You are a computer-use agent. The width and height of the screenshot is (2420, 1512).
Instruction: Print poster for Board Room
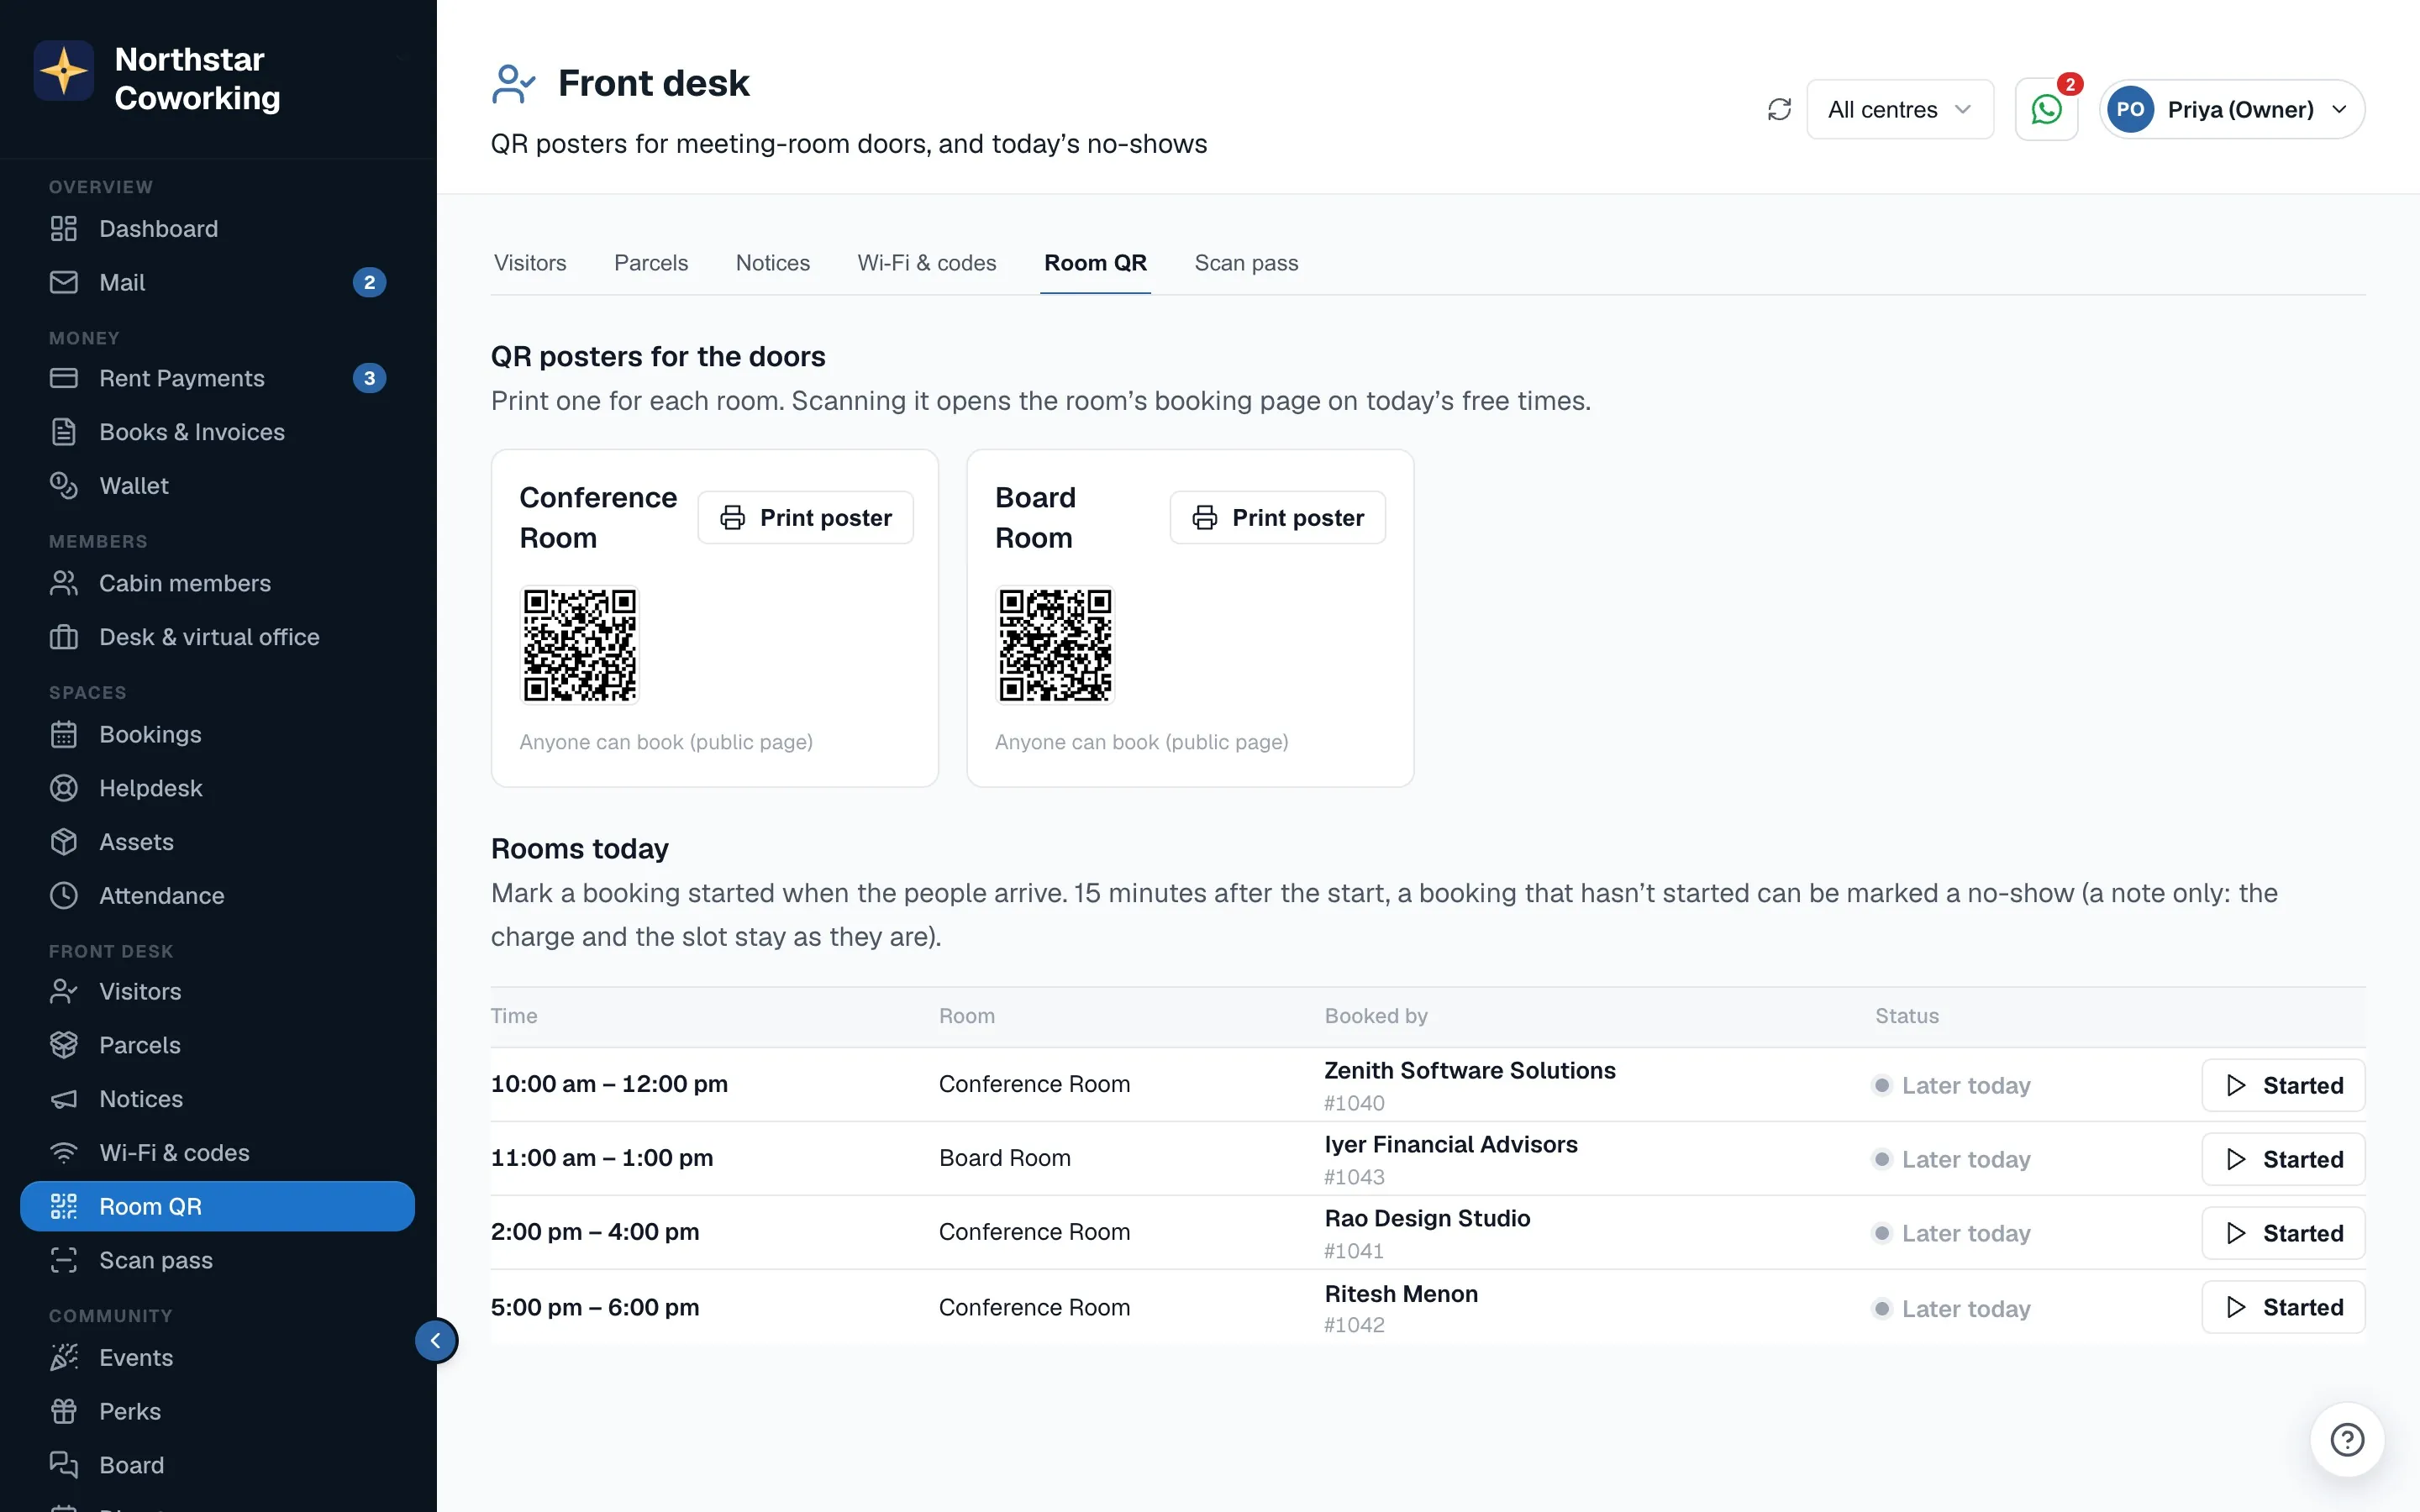click(x=1277, y=517)
